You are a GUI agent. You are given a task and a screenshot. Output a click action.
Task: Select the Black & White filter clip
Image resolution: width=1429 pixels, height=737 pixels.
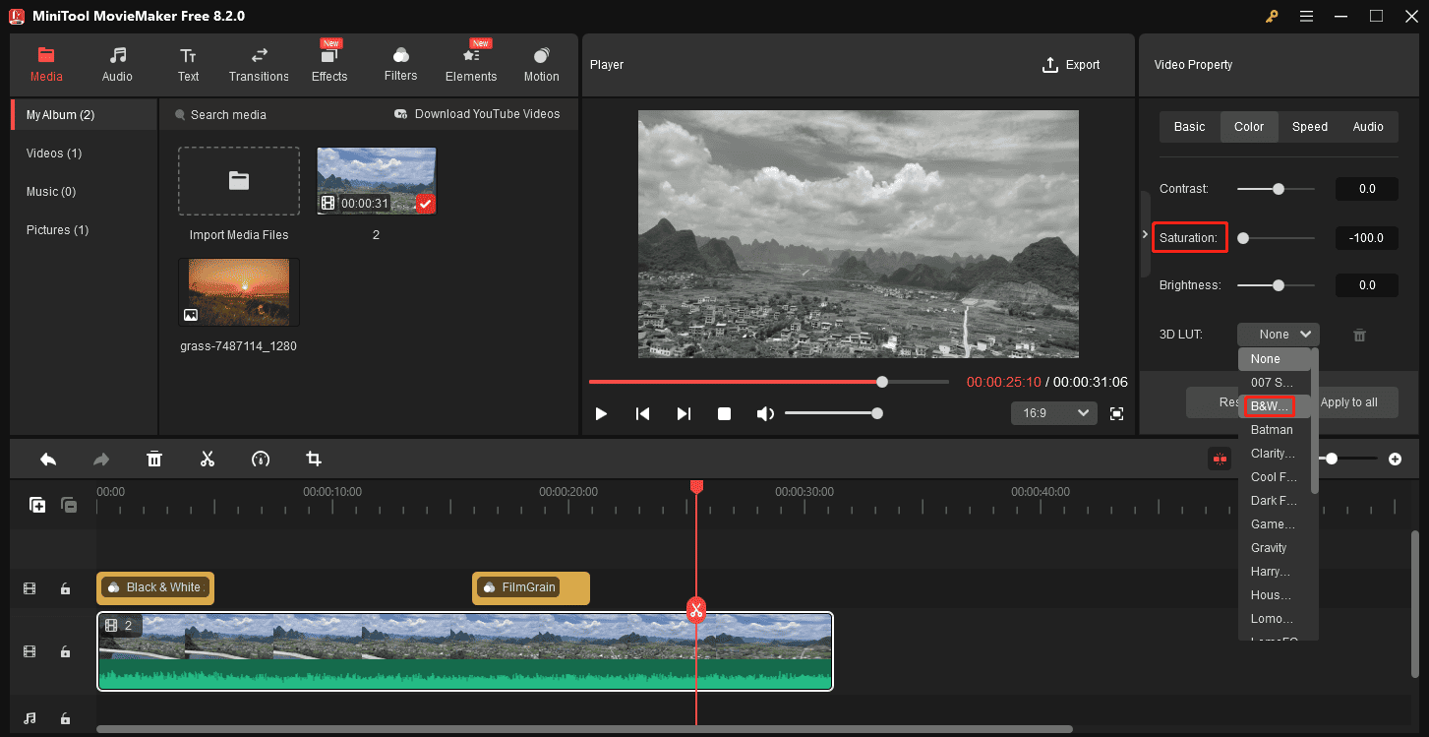[155, 588]
